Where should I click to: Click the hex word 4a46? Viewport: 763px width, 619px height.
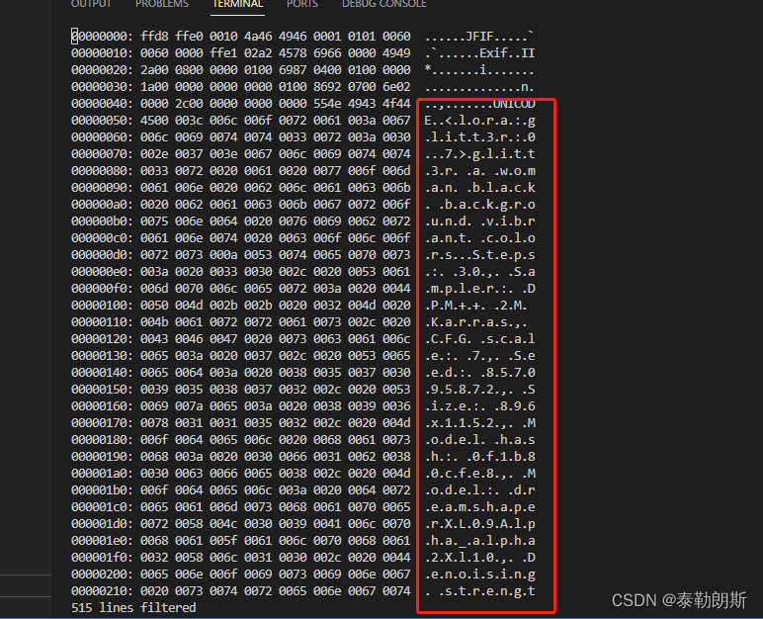coord(258,36)
